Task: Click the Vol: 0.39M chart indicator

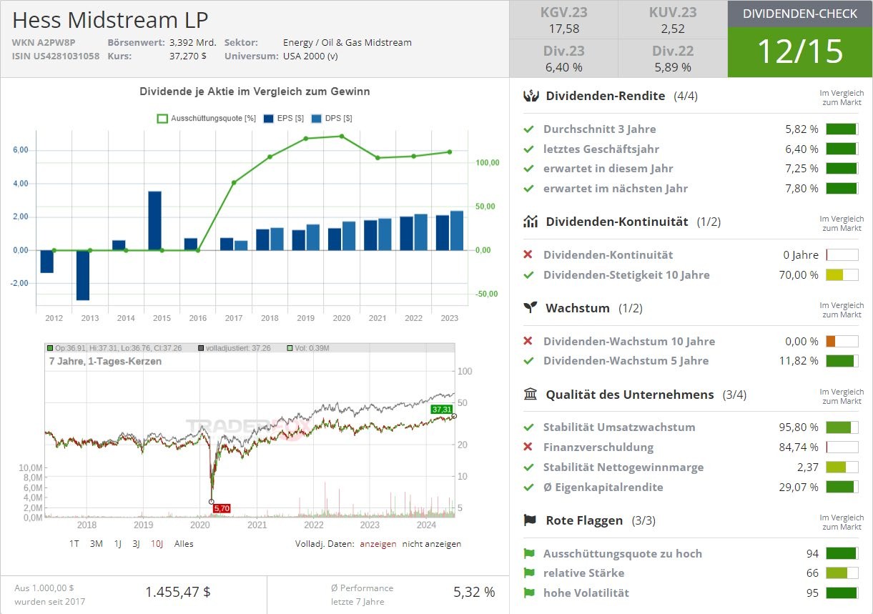Action: pos(310,348)
